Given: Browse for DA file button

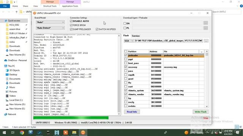Looking at the screenshot, I should click(206, 23).
